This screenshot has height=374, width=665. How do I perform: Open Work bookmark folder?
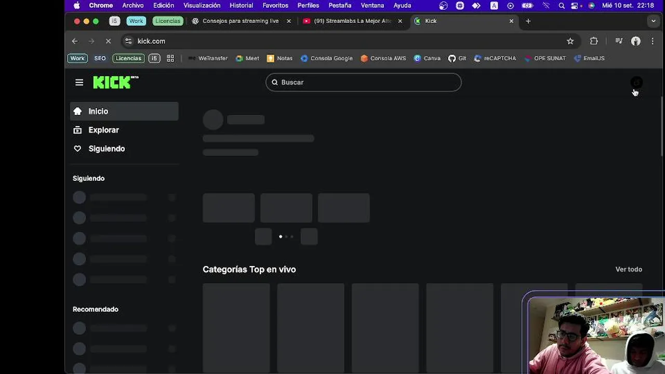pos(77,58)
